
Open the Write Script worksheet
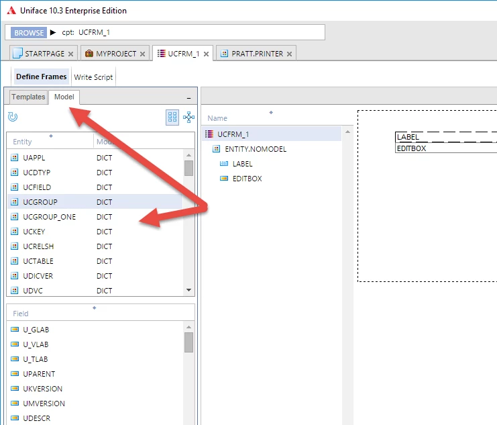pyautogui.click(x=93, y=77)
